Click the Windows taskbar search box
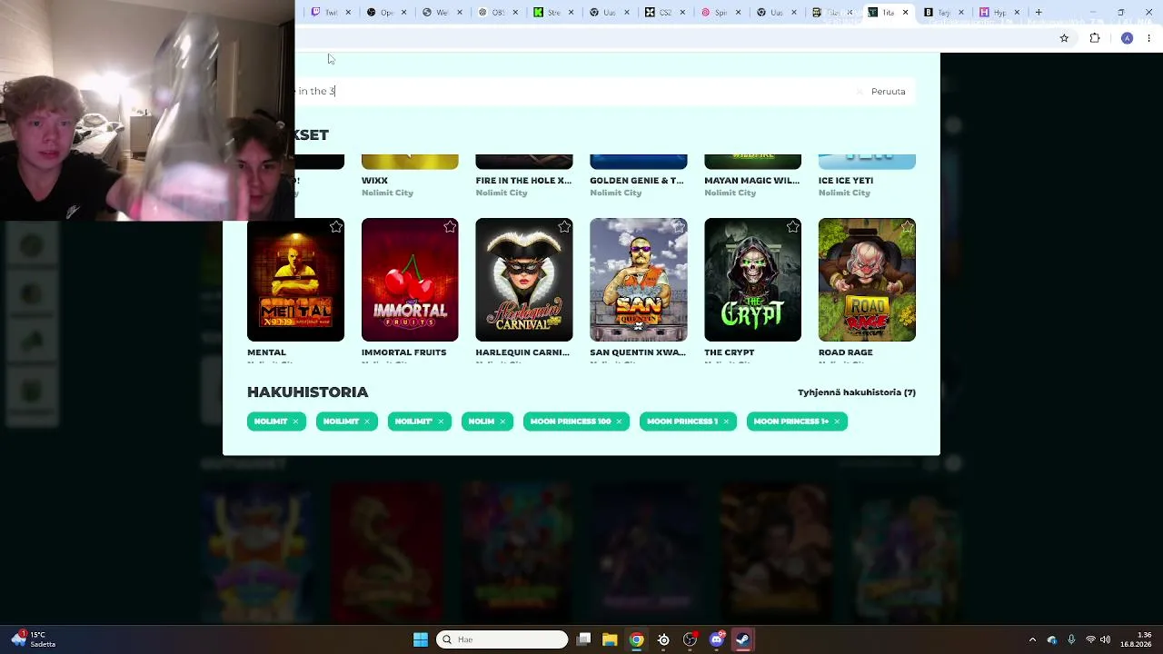The width and height of the screenshot is (1163, 654). 502,639
